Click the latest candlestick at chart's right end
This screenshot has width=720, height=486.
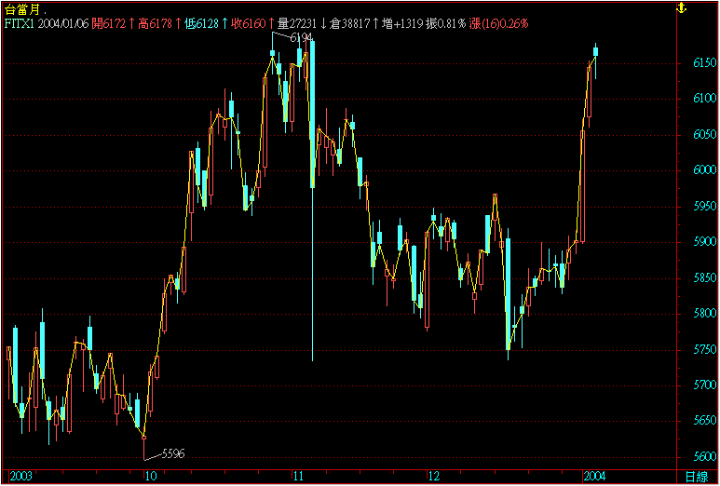(595, 52)
